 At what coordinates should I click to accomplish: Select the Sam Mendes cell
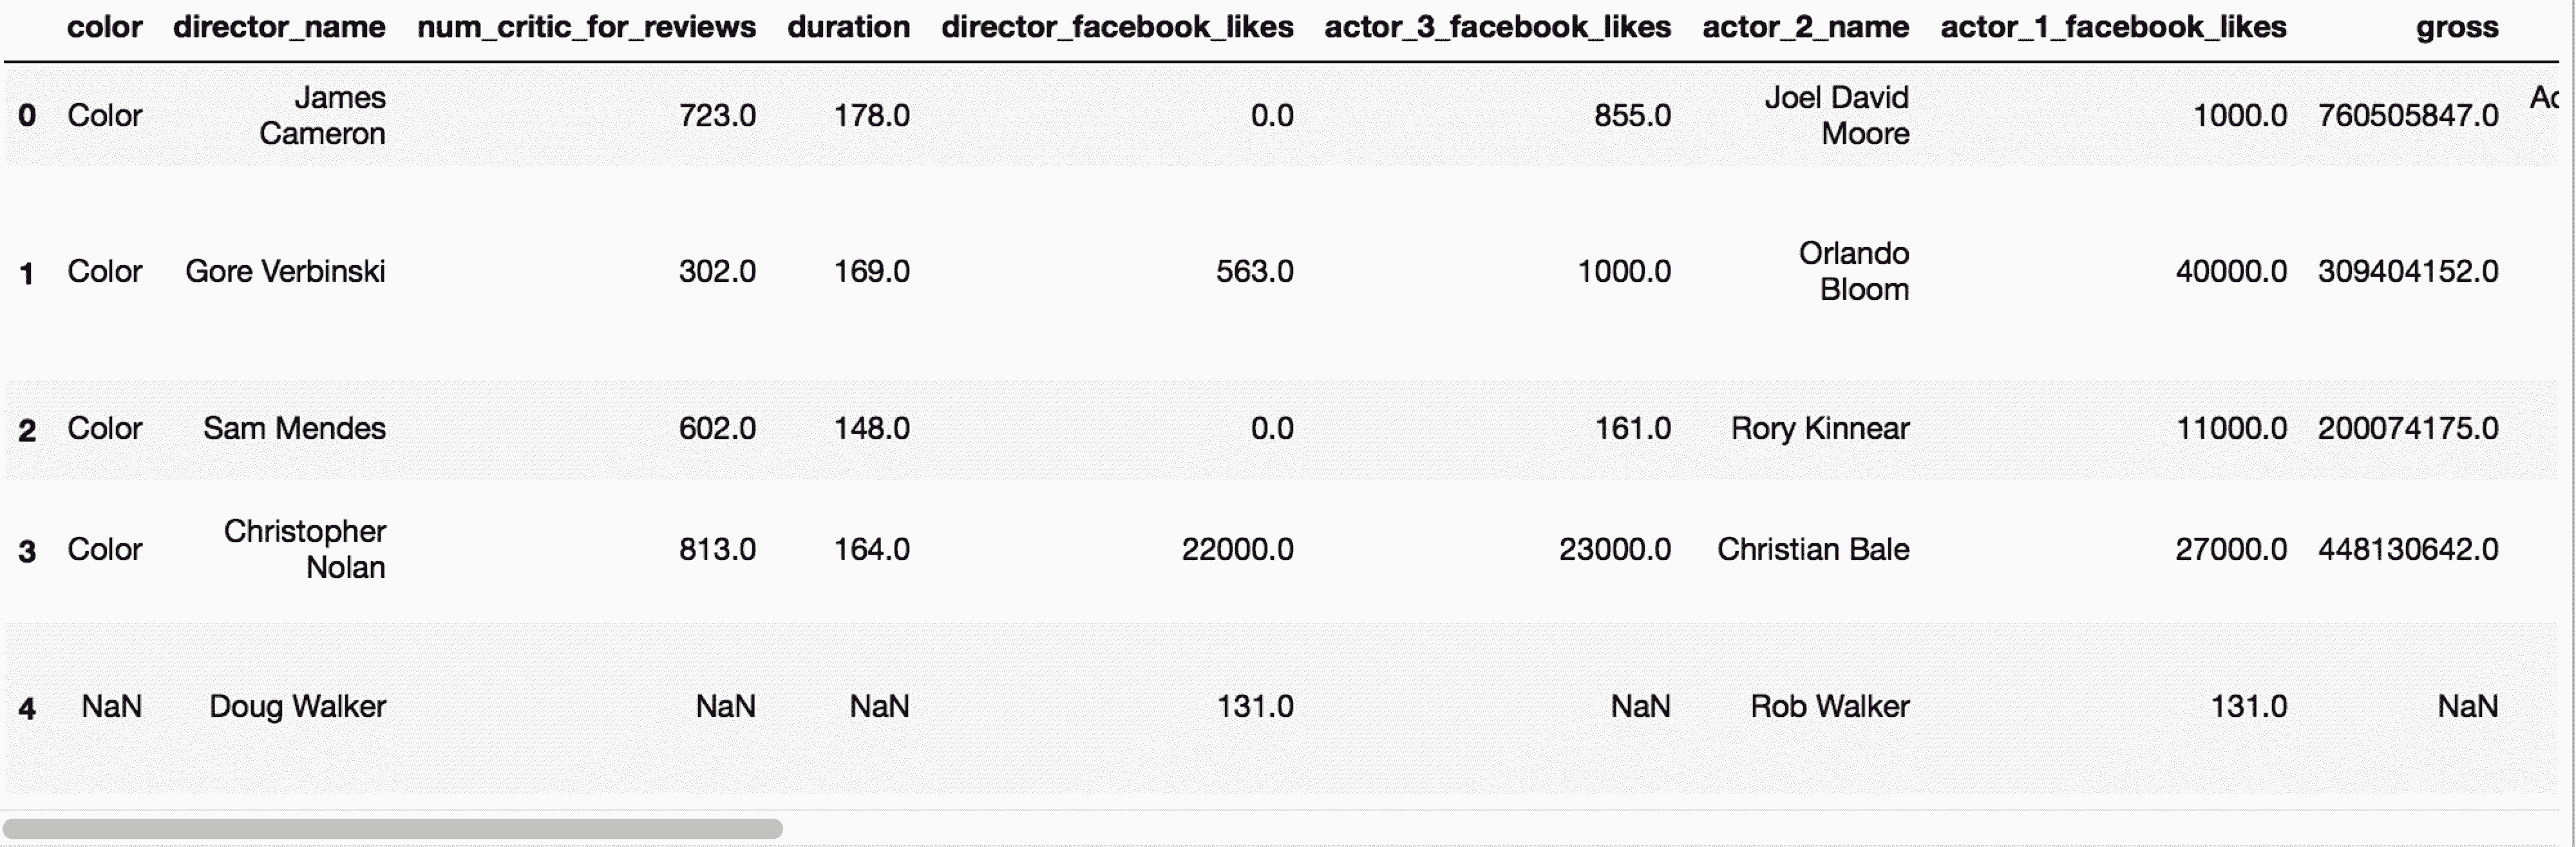[x=294, y=429]
